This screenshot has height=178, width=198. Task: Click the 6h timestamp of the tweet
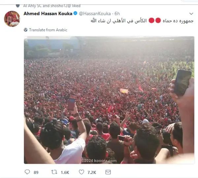point(117,14)
